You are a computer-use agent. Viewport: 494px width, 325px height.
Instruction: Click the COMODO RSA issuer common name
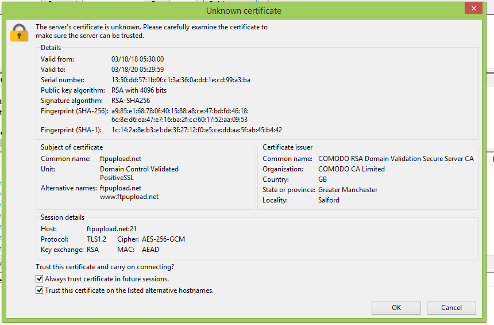pyautogui.click(x=396, y=159)
